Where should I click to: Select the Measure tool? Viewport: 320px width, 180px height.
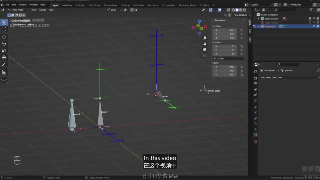4,72
